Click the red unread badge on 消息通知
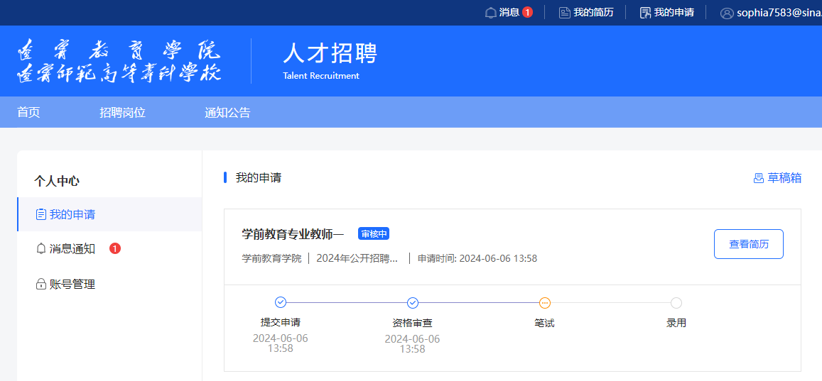Screen dimensions: 822x381 pos(115,248)
